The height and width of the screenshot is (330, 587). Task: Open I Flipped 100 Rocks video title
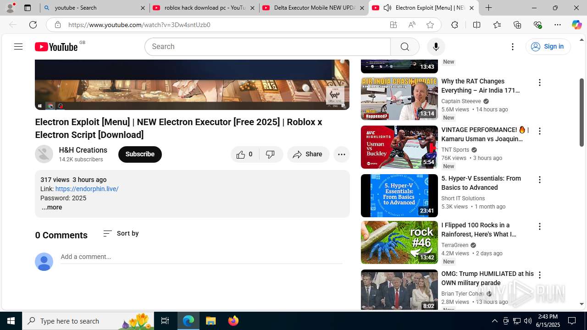click(479, 230)
